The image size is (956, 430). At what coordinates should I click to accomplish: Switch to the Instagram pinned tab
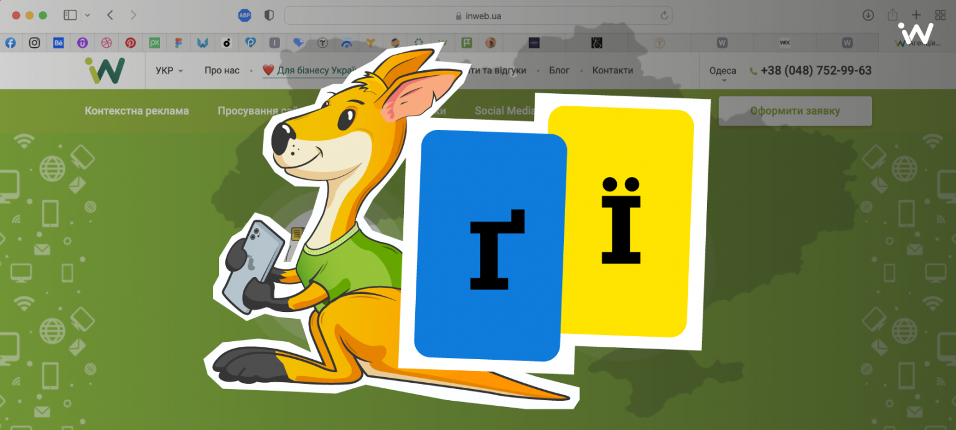coord(35,43)
